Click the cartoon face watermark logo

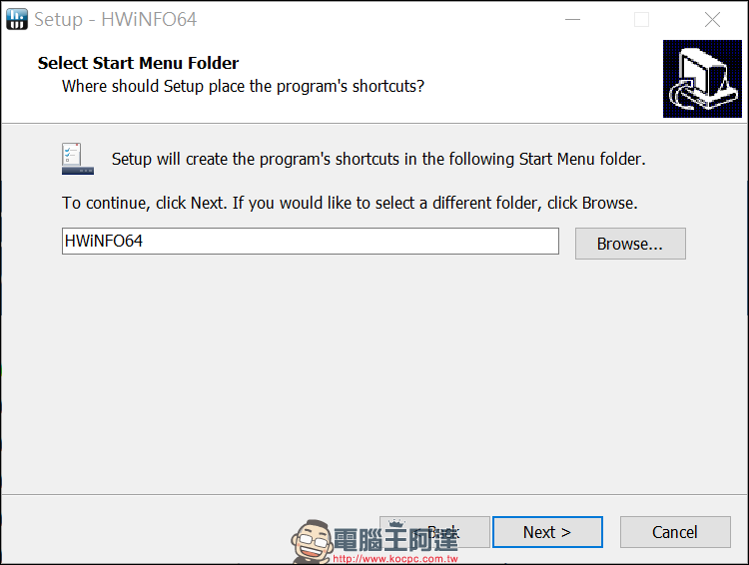(311, 542)
